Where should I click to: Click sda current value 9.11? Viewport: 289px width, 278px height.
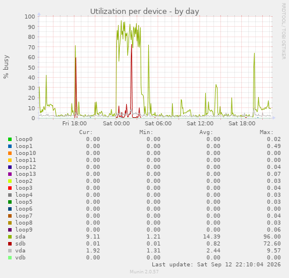(93, 237)
